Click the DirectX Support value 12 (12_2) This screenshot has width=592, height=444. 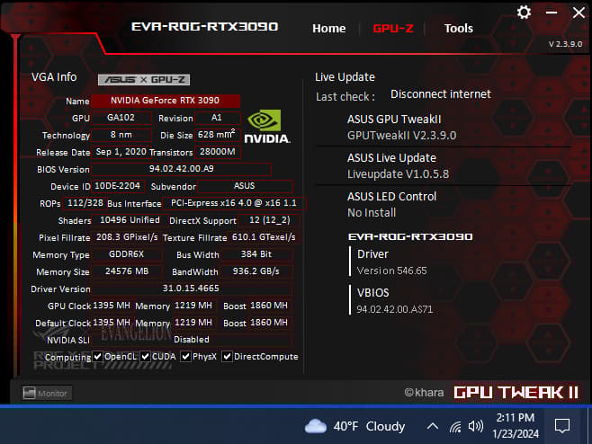tap(270, 220)
